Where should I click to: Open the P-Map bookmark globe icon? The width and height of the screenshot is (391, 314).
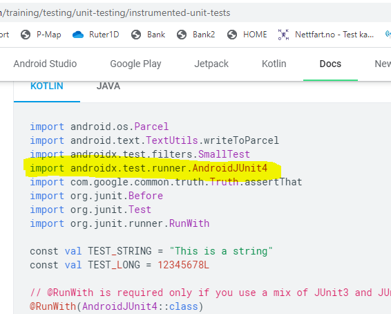coord(26,35)
